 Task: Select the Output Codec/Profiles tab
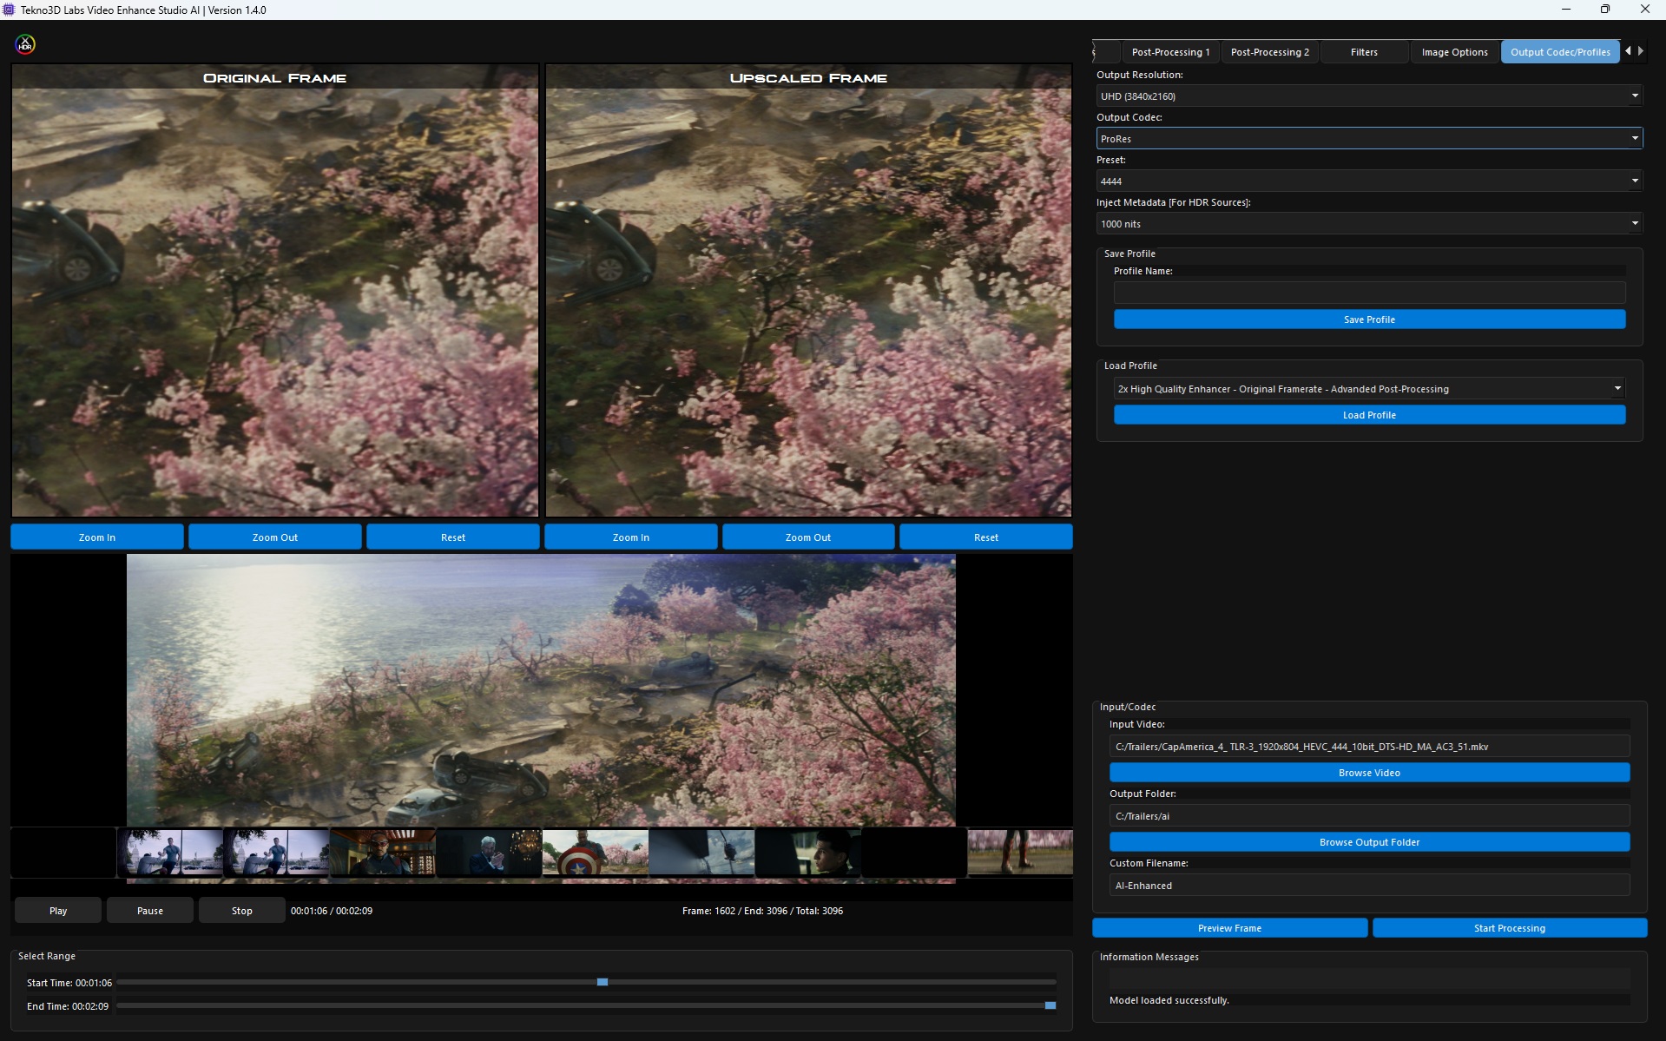1560,52
